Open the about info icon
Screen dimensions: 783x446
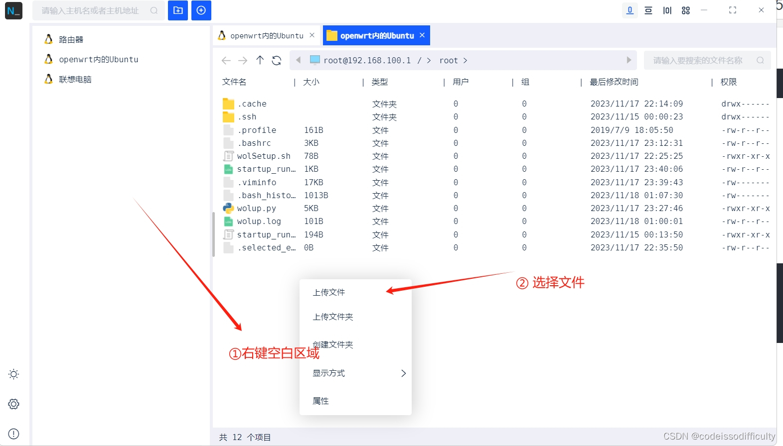coord(13,434)
